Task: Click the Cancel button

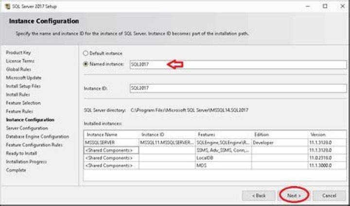Action: click(x=329, y=195)
